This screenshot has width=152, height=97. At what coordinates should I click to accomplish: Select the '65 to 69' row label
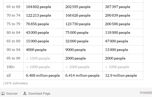(13, 7)
